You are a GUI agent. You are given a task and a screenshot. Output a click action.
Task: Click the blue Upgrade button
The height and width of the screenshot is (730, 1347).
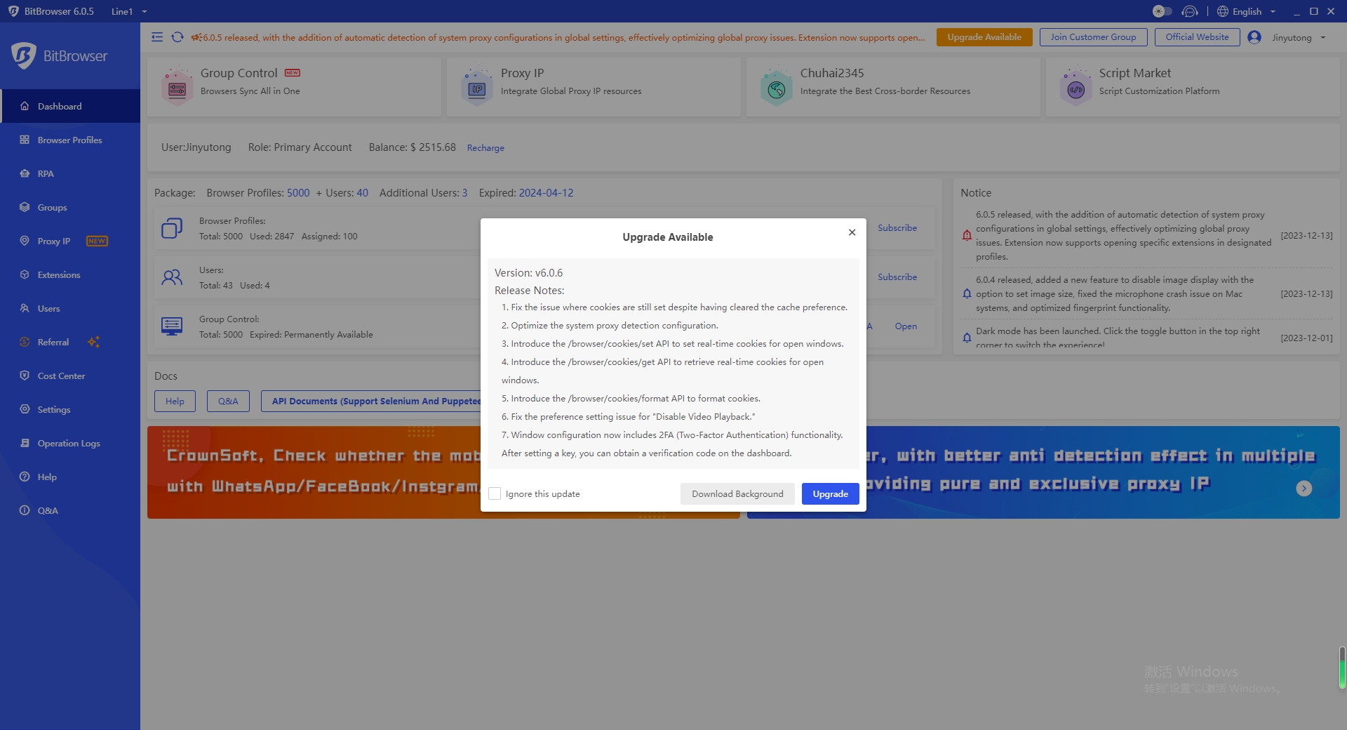coord(831,493)
